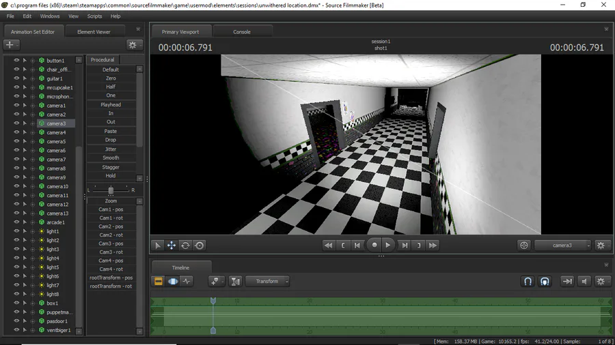Click the time selection hourglass-shaped icon
Image resolution: width=615 pixels, height=345 pixels.
[235, 281]
